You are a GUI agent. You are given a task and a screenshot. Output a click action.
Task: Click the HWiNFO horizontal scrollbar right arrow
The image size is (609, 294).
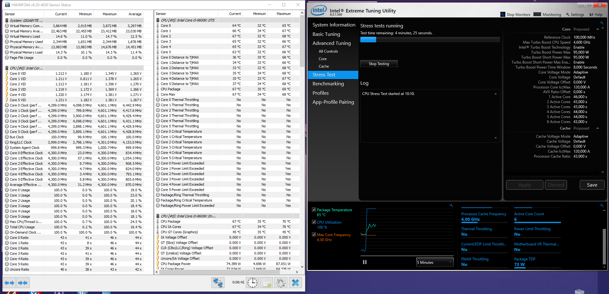click(297, 272)
